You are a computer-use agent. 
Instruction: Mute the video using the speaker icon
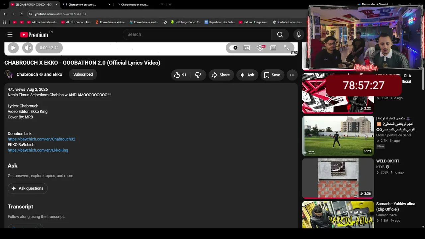click(28, 48)
